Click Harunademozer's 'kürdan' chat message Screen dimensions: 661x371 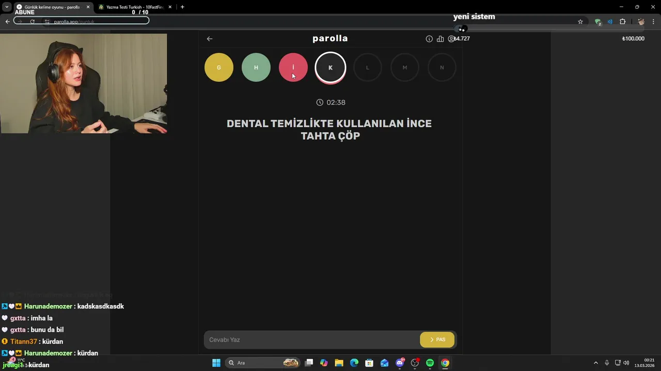(x=50, y=353)
